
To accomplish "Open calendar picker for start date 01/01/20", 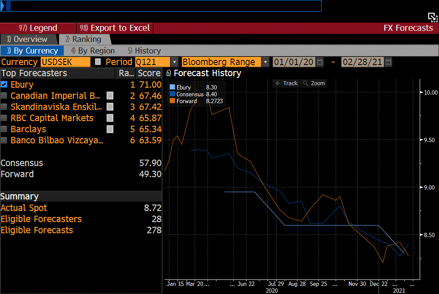I will pos(320,62).
